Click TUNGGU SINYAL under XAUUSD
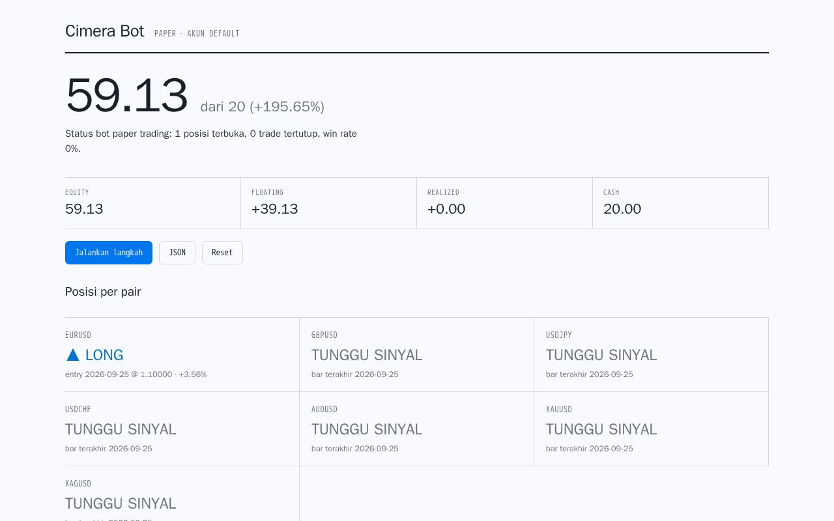Image resolution: width=834 pixels, height=521 pixels. [x=601, y=429]
